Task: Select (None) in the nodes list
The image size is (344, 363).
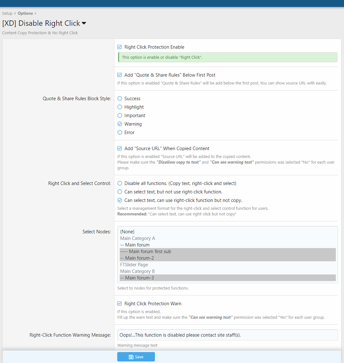Action: point(127,232)
